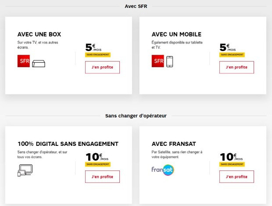Click Sans Engagement badge in Box card
The image size is (272, 206).
[98, 55]
